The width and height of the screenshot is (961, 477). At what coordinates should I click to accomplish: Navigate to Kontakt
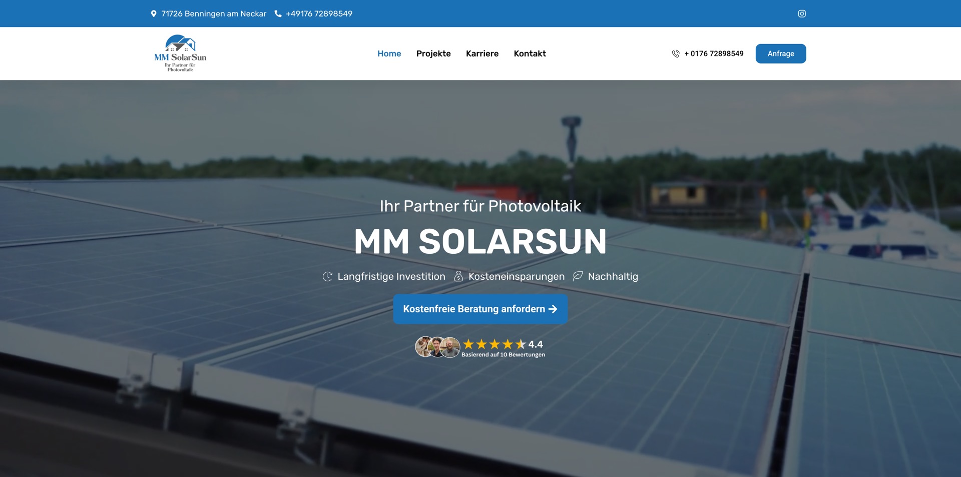tap(530, 54)
